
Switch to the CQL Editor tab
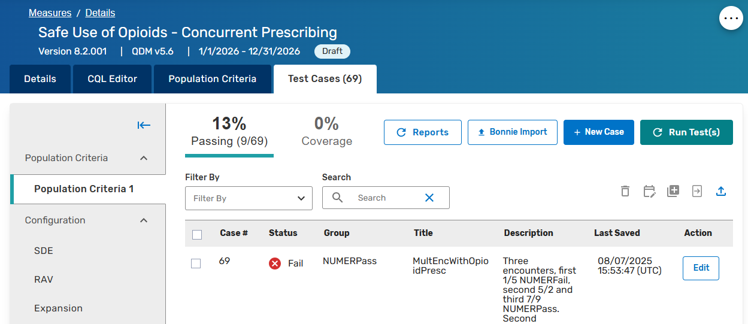coord(112,79)
